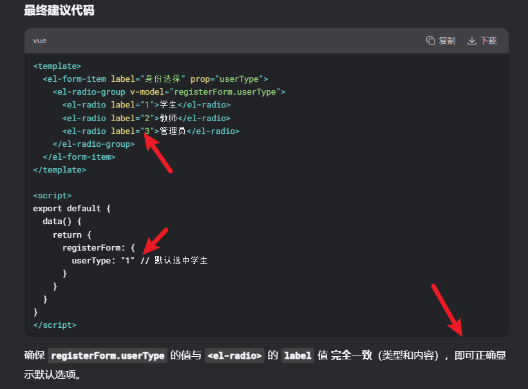Click the copy icon in code header

(430, 41)
